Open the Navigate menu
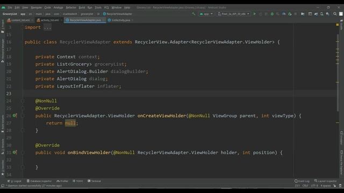 coord(36,8)
